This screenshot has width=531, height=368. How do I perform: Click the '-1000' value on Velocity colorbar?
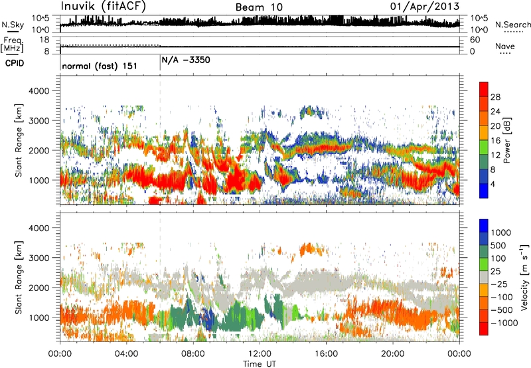(x=504, y=323)
